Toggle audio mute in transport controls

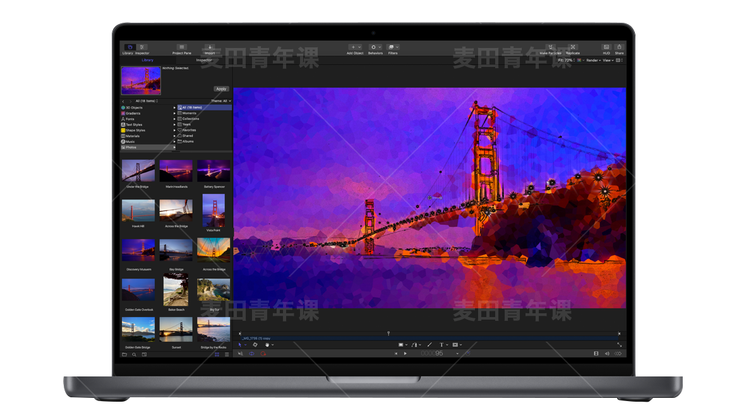click(x=241, y=354)
